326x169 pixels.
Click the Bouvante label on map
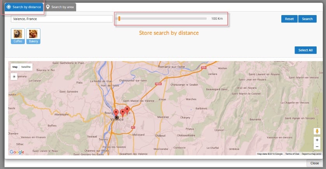point(255,119)
